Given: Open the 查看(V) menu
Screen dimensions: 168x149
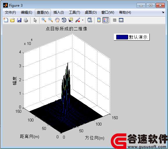Looking at the screenshot, I should point(43,12).
